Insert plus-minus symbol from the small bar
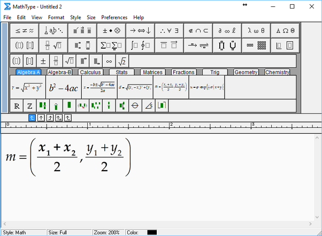The height and width of the screenshot is (236, 322). pos(43,61)
